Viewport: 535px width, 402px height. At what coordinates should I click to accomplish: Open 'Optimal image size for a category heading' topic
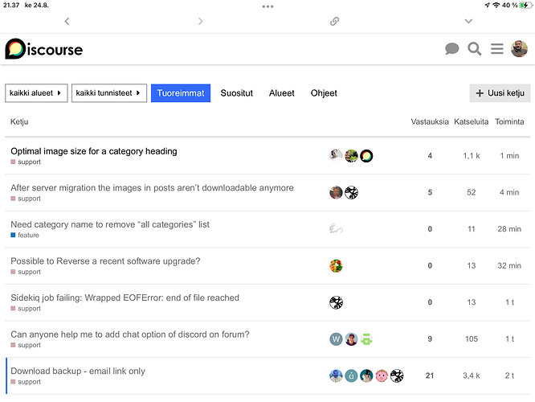pos(94,151)
